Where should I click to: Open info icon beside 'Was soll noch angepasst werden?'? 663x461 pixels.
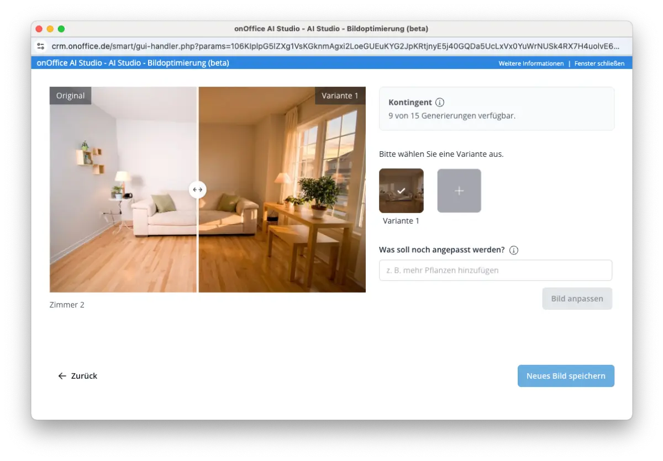[x=514, y=250]
